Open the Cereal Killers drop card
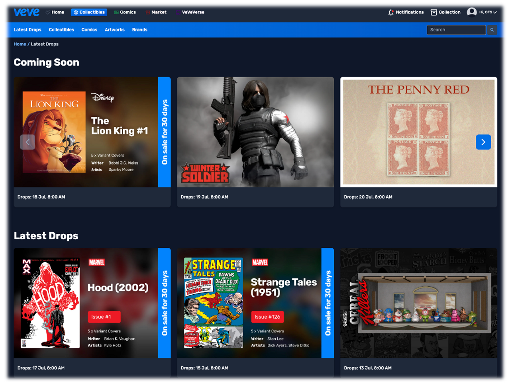Image resolution: width=510 pixels, height=385 pixels. coord(419,312)
